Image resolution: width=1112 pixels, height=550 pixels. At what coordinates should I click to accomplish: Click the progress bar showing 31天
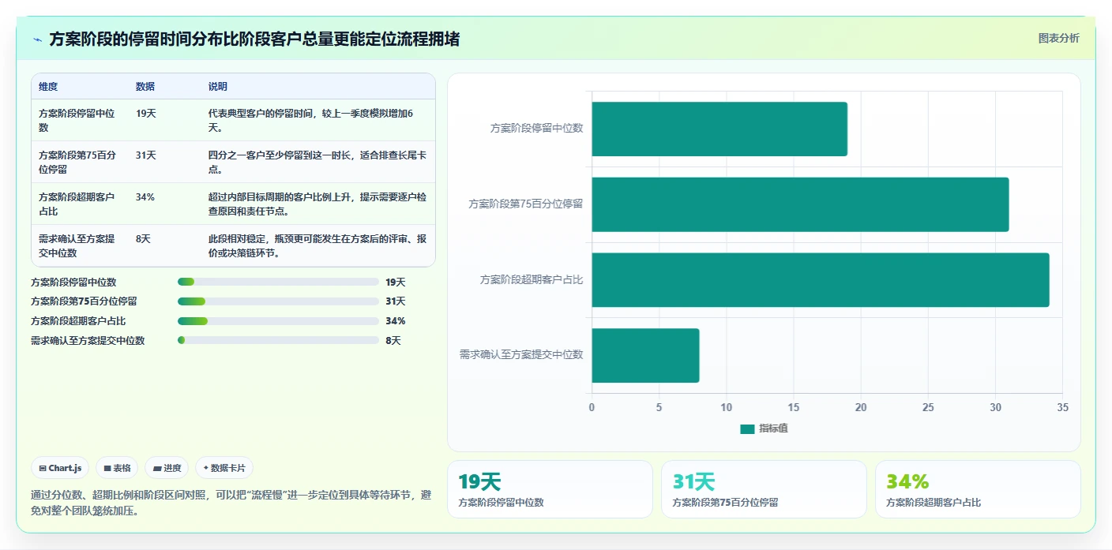pos(279,301)
